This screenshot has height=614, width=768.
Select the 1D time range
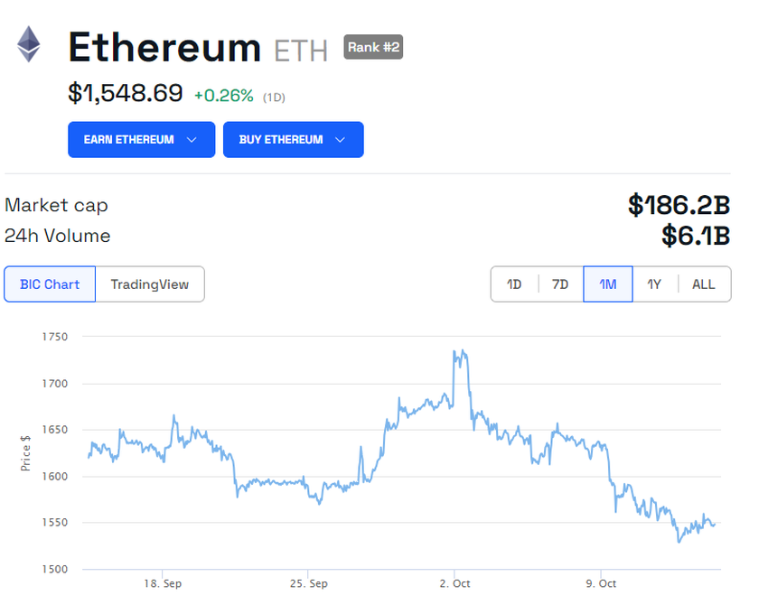(x=514, y=284)
